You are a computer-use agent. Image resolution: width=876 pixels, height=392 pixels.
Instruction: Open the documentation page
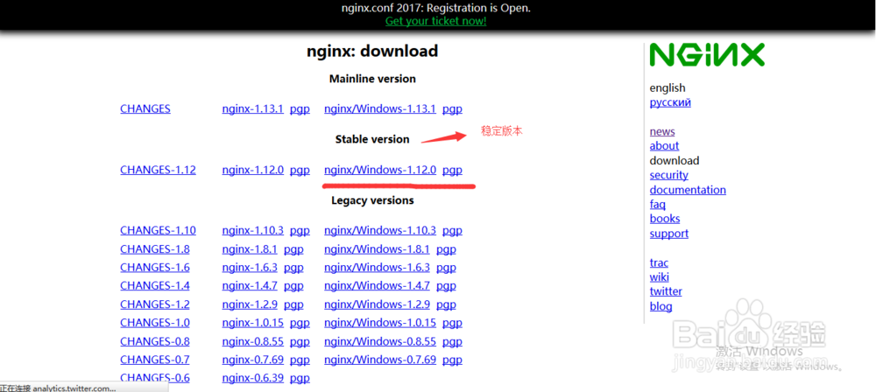(x=688, y=190)
